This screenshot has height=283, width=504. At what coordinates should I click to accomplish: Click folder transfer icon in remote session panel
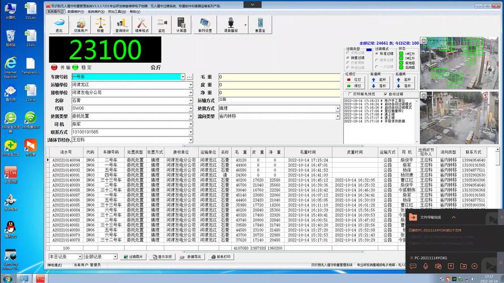point(463,266)
